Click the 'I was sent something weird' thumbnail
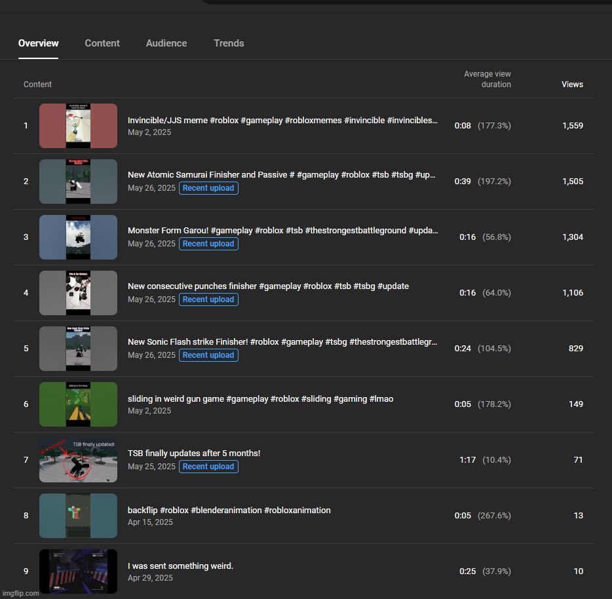This screenshot has width=612, height=599. coord(78,571)
